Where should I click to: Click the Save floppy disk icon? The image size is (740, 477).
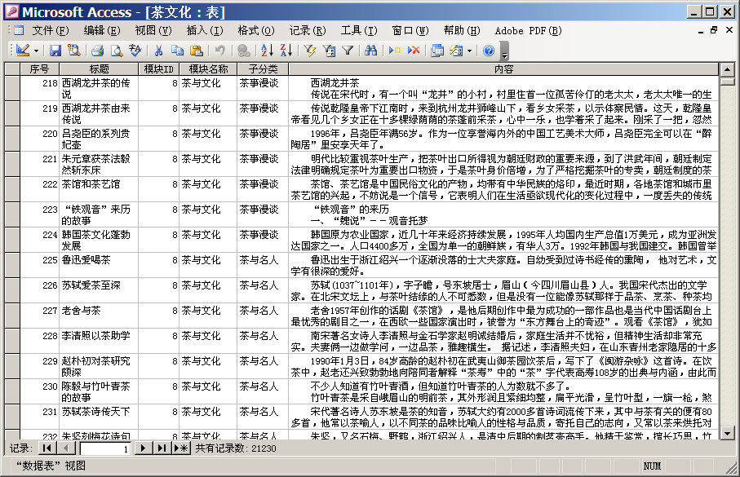[55, 50]
